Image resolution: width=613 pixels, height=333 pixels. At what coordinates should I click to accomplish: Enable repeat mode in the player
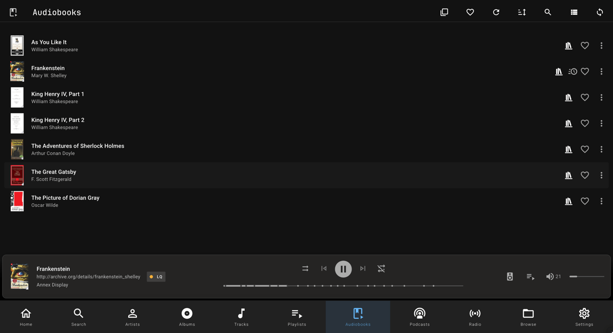point(381,269)
